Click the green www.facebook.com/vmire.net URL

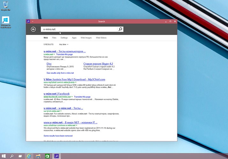pos(57,97)
